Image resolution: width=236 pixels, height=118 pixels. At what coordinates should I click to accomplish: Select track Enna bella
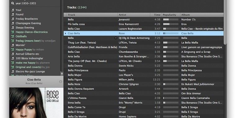[74, 103]
